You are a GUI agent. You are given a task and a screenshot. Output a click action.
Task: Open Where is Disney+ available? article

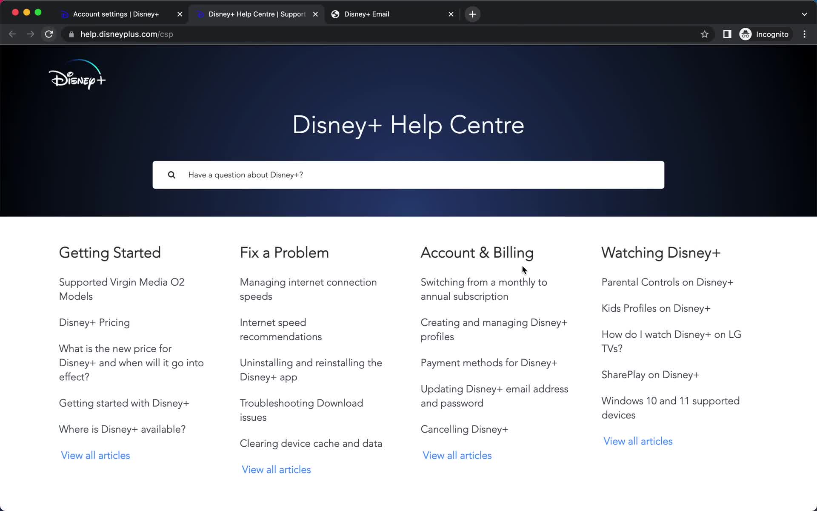(x=123, y=429)
